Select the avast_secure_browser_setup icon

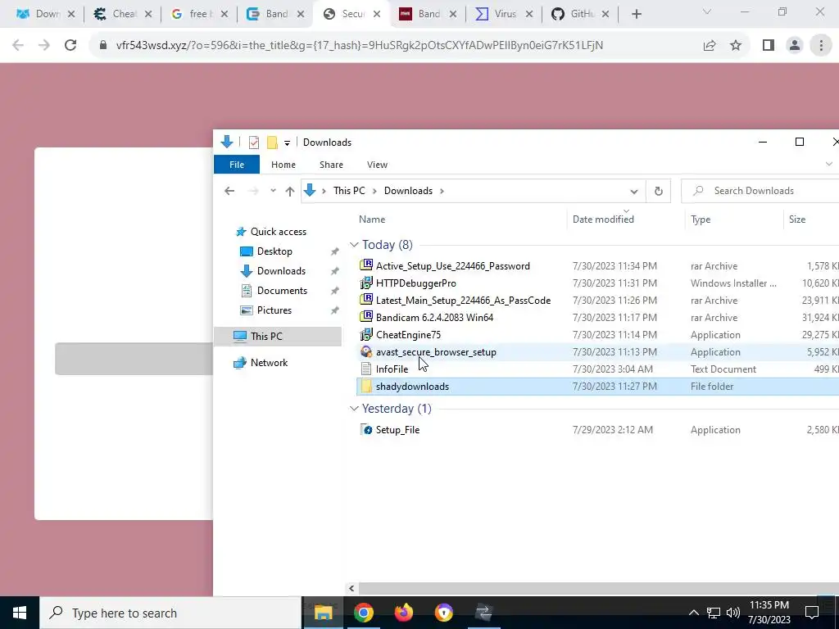pyautogui.click(x=366, y=351)
